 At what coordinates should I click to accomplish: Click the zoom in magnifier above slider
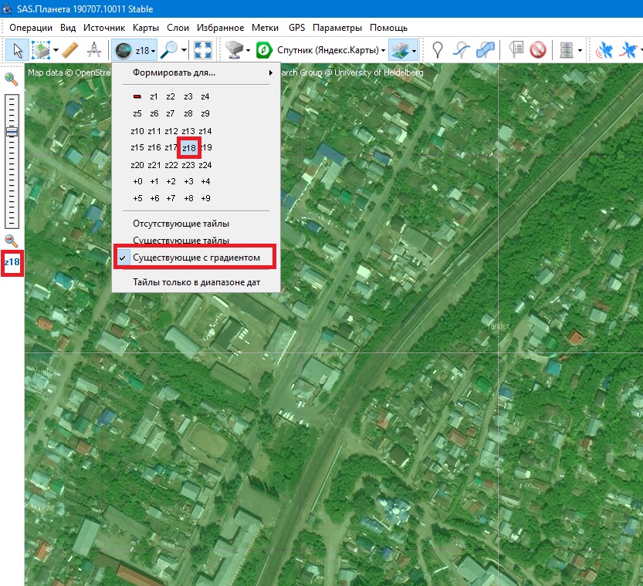point(12,78)
